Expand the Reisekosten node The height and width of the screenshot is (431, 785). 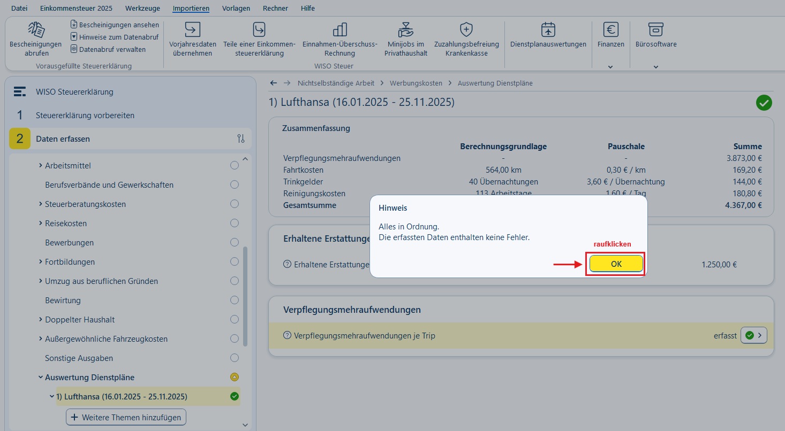tap(41, 224)
